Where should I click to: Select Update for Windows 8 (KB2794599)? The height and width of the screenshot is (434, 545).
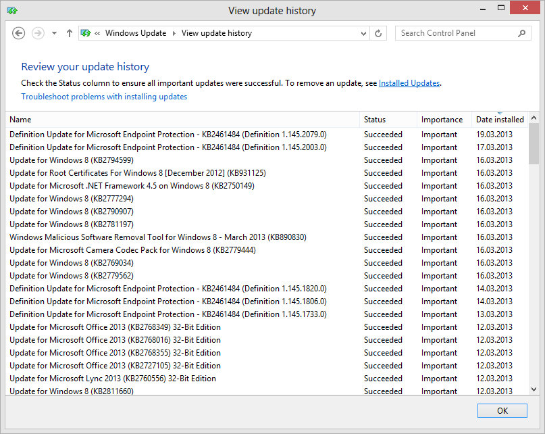[267, 160]
